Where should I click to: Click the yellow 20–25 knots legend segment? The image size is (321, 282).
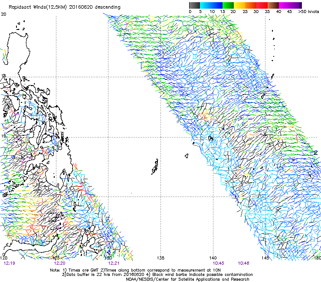(x=239, y=5)
